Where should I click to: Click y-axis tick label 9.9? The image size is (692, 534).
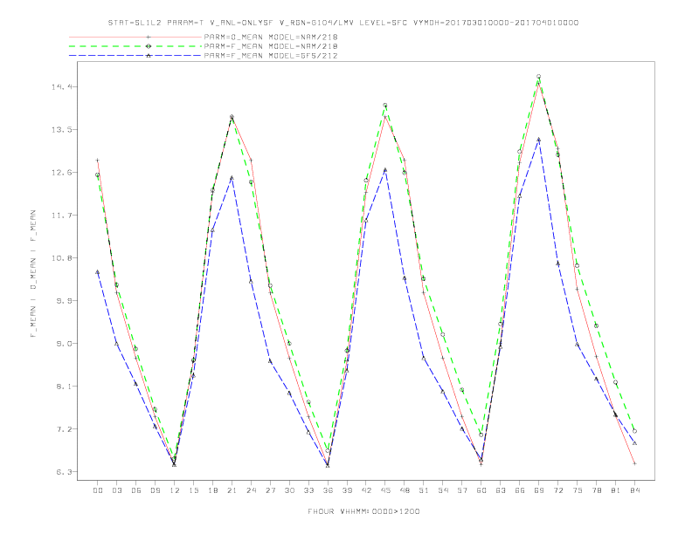click(64, 300)
